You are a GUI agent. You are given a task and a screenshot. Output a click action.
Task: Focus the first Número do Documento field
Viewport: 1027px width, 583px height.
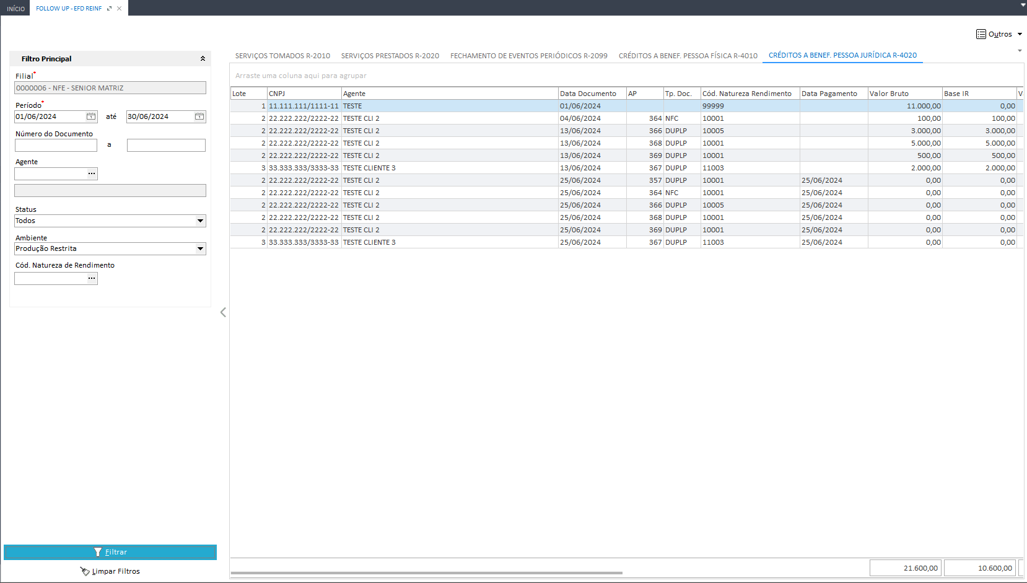point(56,145)
